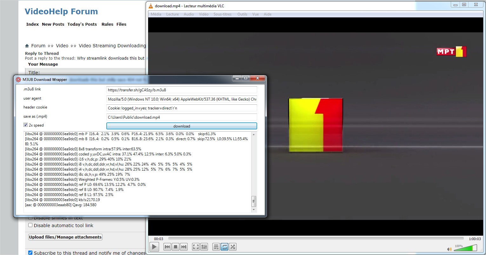Image resolution: width=486 pixels, height=255 pixels.
Task: Close the VLC window
Action: (x=476, y=4)
